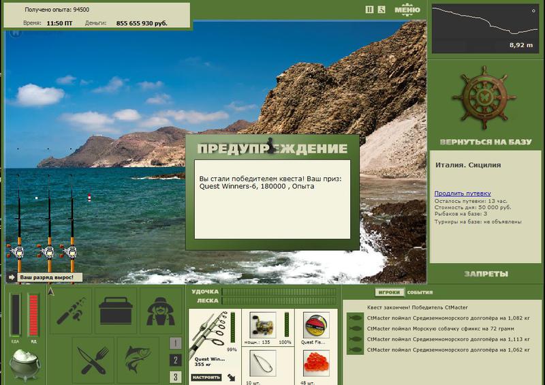The height and width of the screenshot is (385, 545).
Task: Click the diagonal arrow beside НАСТРОИТЬ
Action: (232, 378)
